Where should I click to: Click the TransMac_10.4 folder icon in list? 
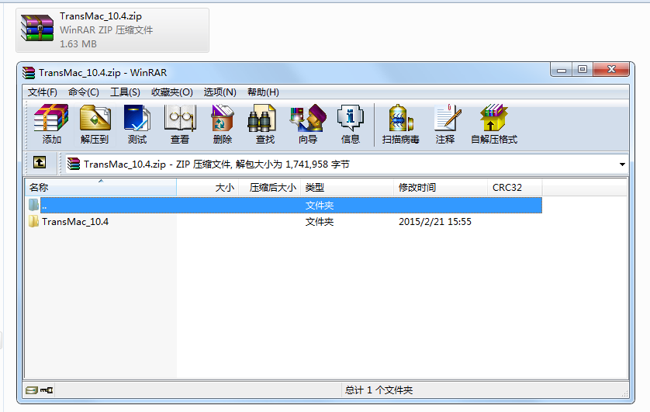tap(33, 221)
